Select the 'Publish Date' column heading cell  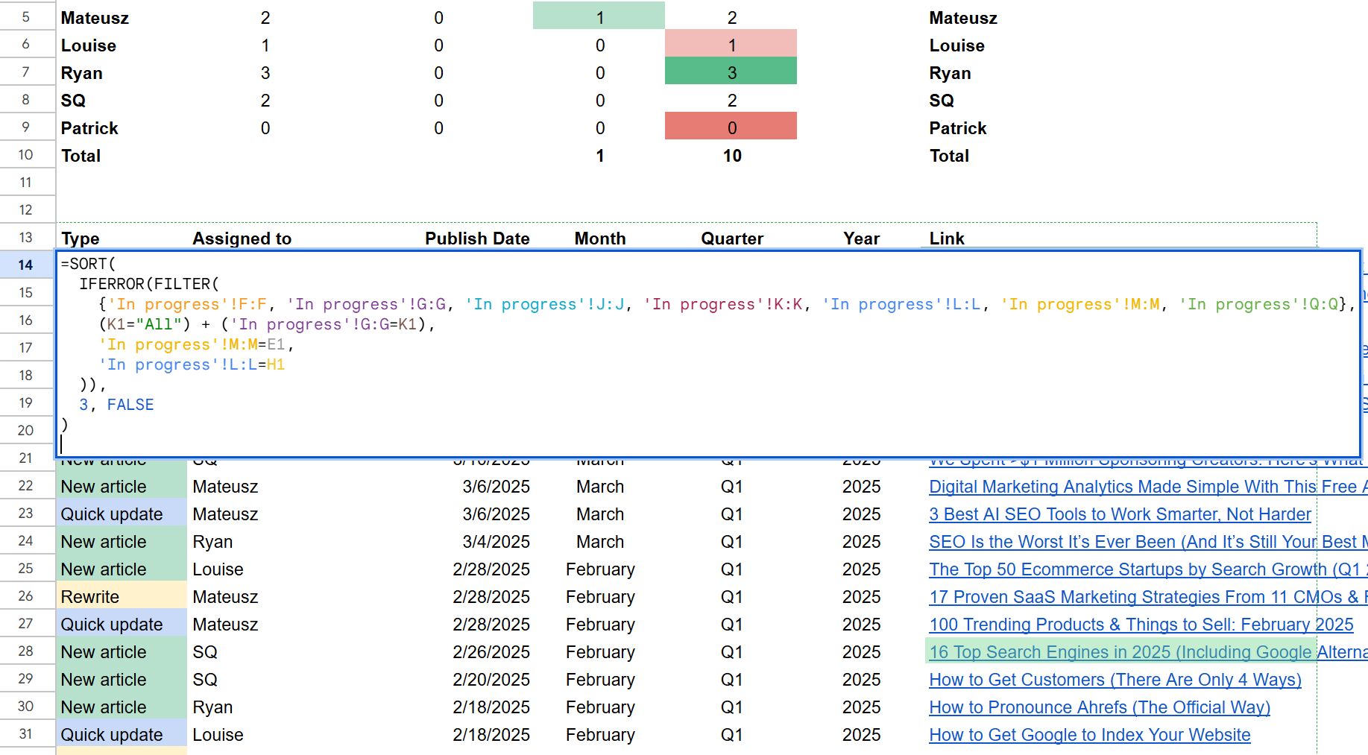pyautogui.click(x=477, y=238)
